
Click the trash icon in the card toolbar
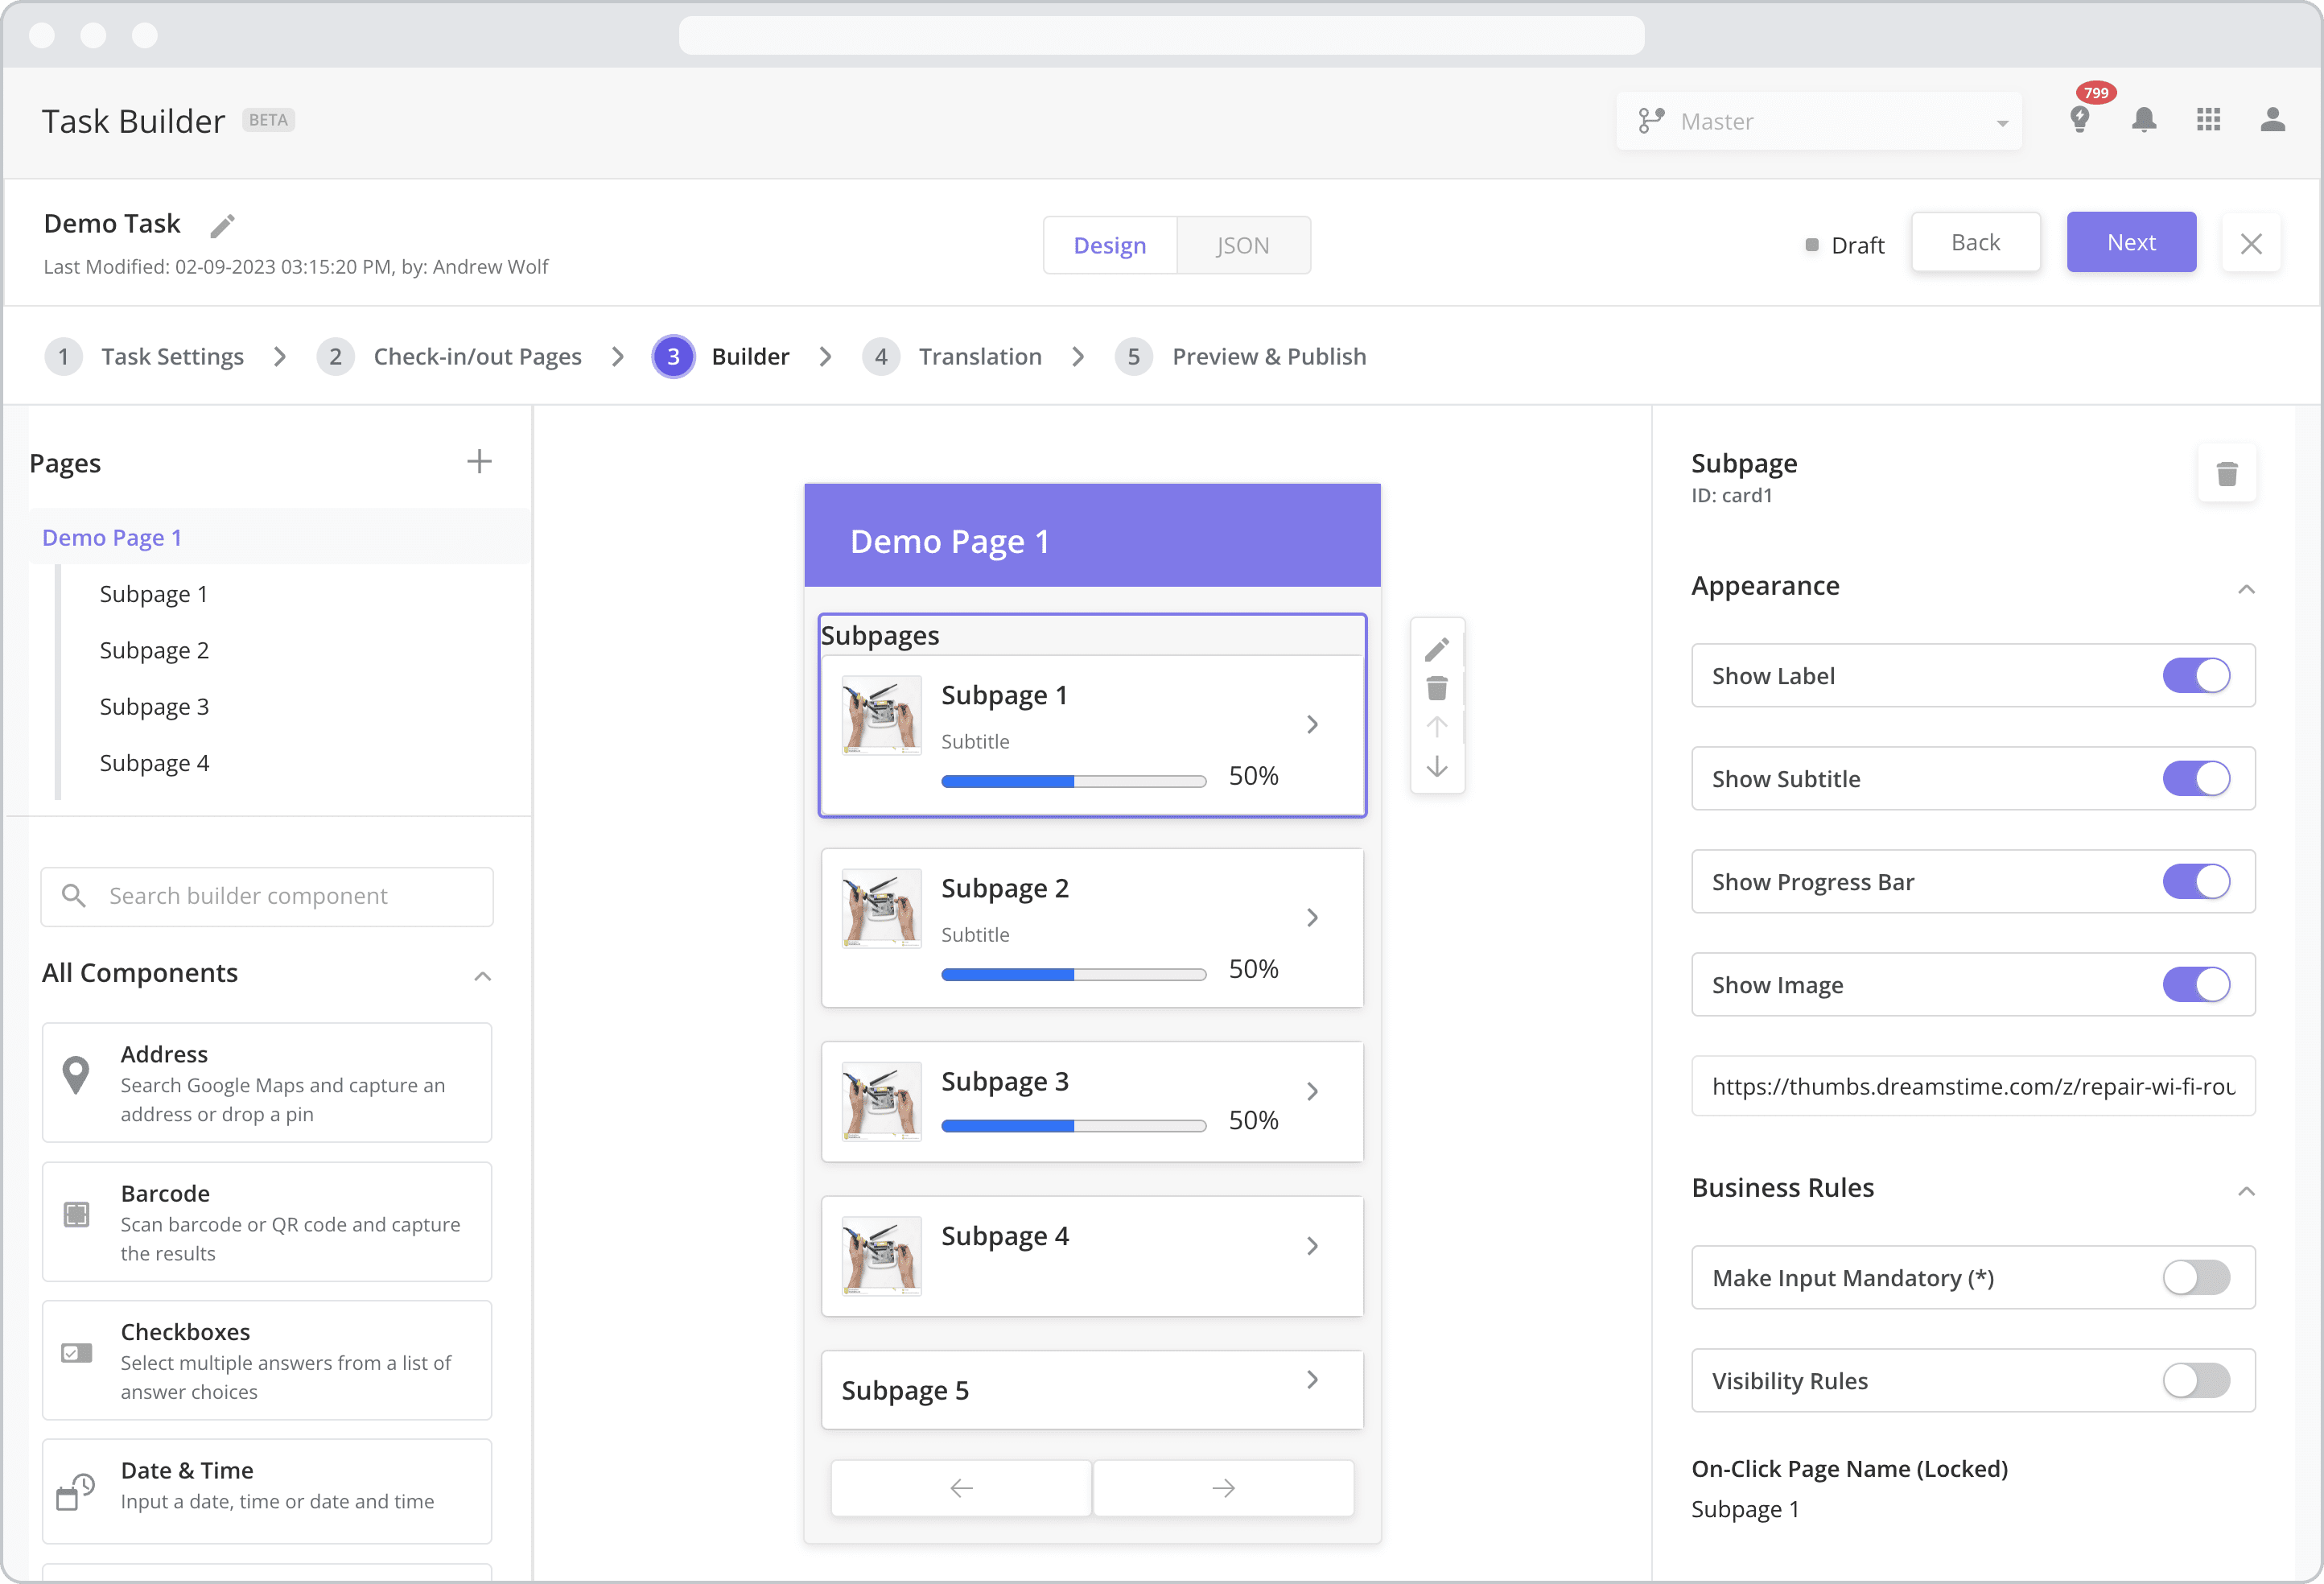coord(1437,688)
